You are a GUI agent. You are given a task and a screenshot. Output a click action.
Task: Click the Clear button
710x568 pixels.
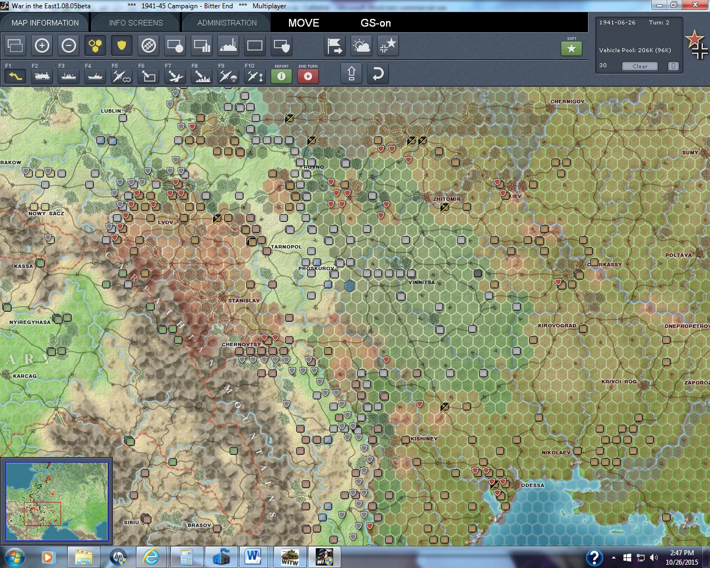coord(640,66)
